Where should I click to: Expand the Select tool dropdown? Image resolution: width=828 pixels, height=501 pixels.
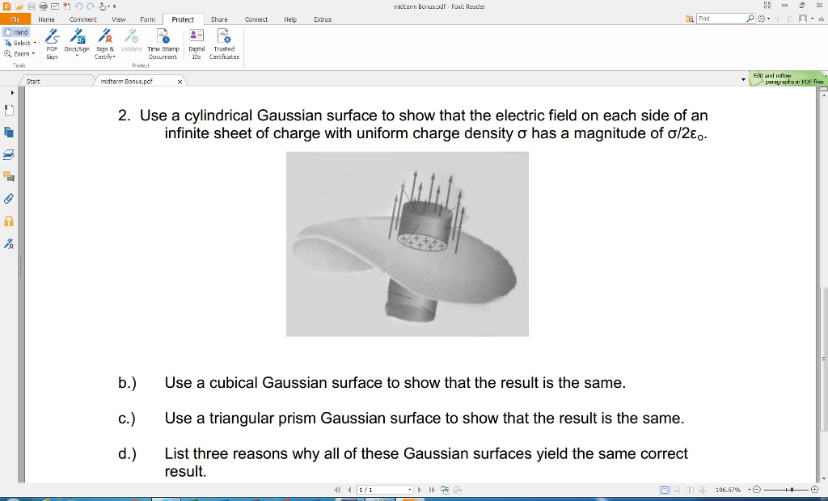[36, 42]
